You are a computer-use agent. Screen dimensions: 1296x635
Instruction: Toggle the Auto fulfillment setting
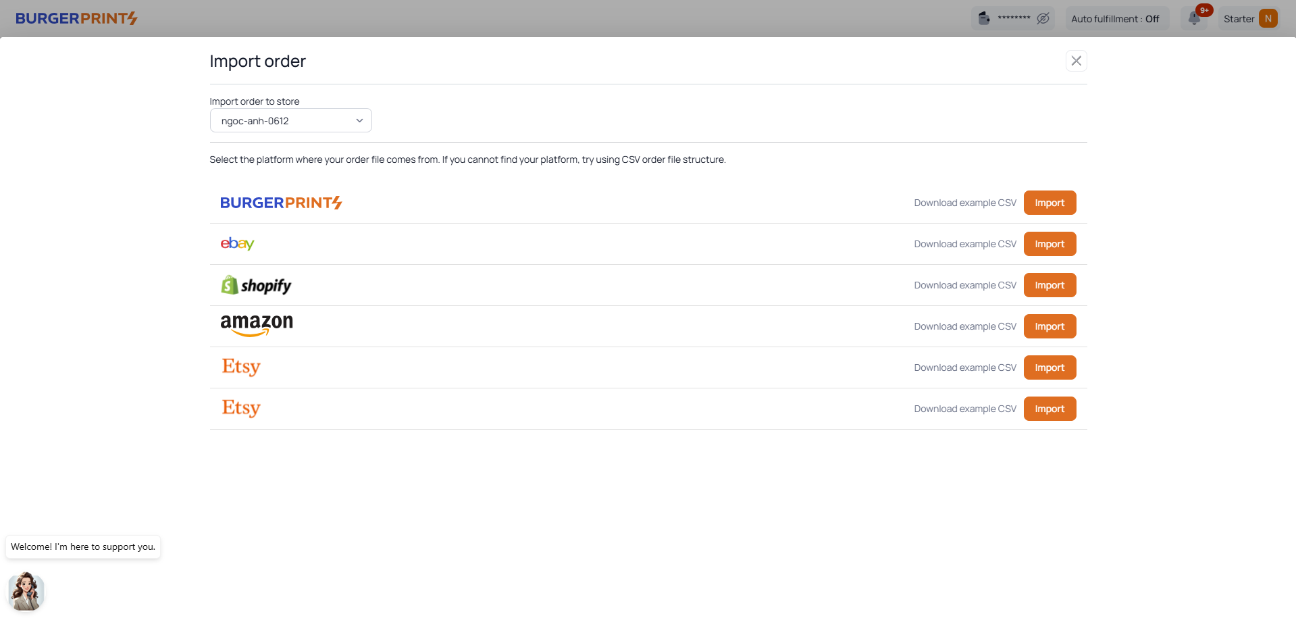(1115, 19)
